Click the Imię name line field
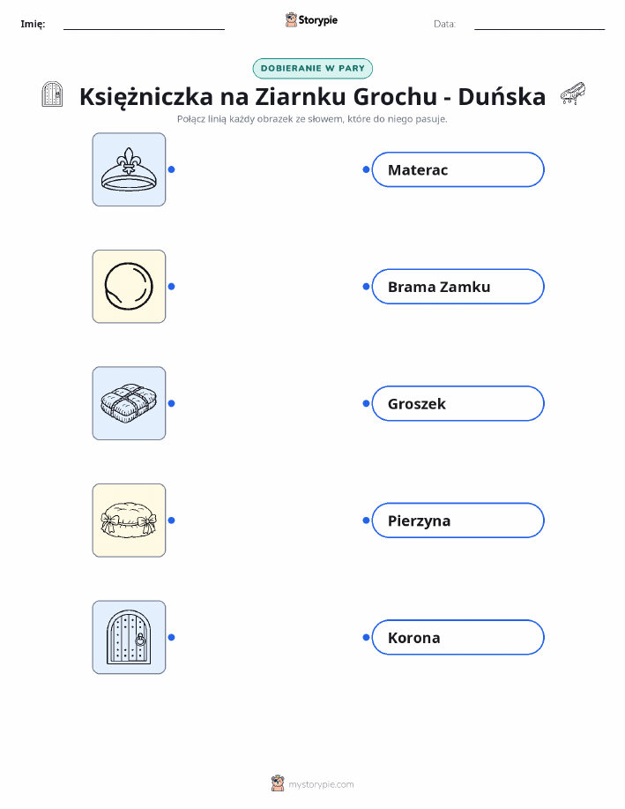625x809 pixels. tap(144, 24)
